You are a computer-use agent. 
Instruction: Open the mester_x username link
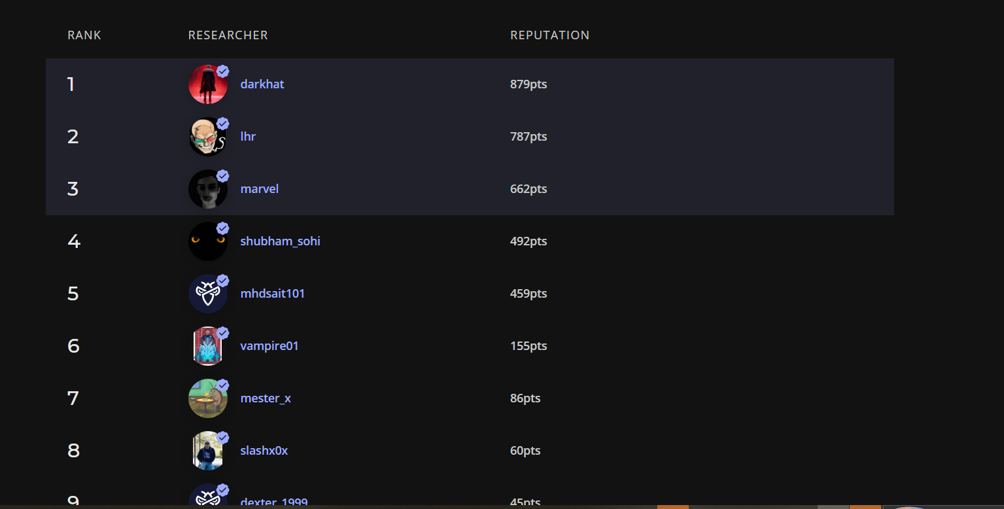(266, 398)
